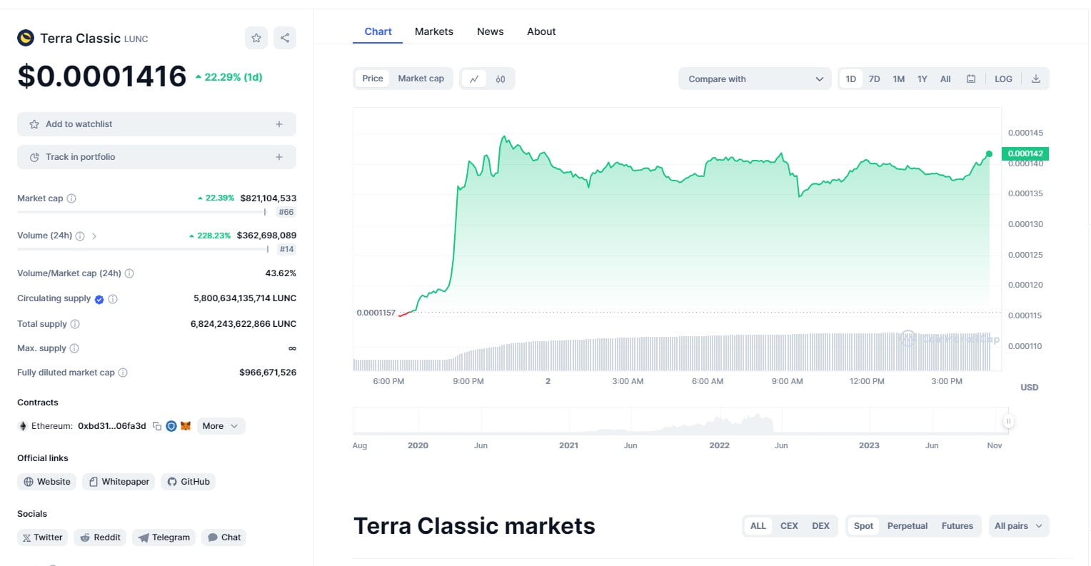Select the candlestick chart view icon

click(501, 79)
